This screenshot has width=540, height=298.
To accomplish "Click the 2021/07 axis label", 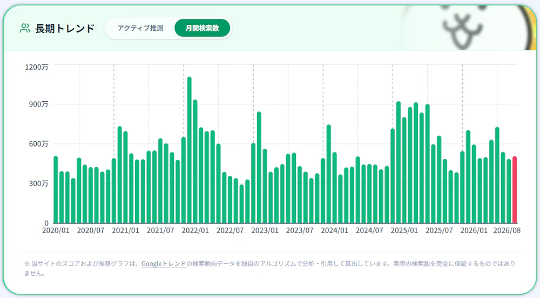I will [x=160, y=230].
